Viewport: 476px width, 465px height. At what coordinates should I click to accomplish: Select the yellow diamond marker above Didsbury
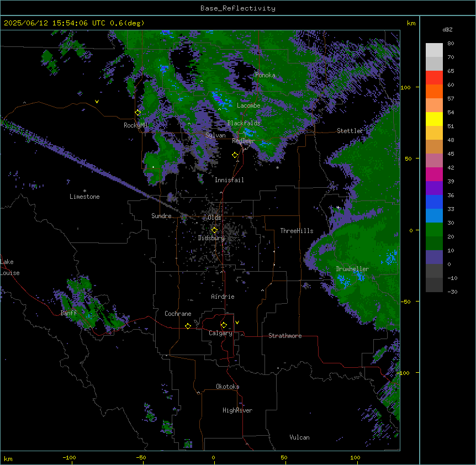[214, 230]
